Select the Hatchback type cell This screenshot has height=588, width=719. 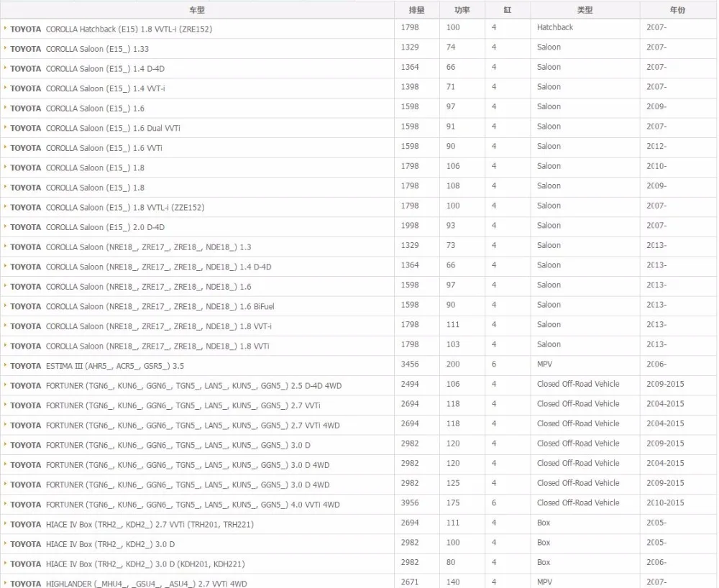[555, 27]
